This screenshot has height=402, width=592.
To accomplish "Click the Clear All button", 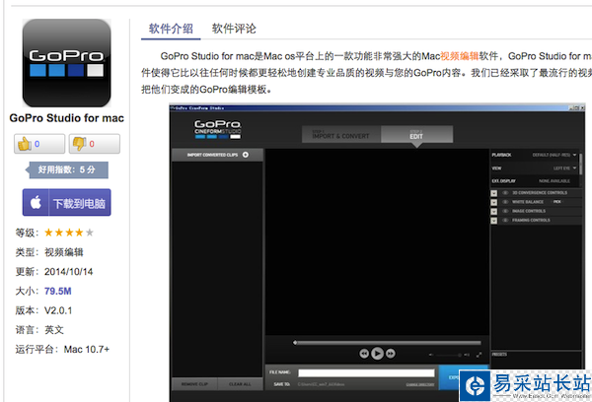I will (x=240, y=384).
